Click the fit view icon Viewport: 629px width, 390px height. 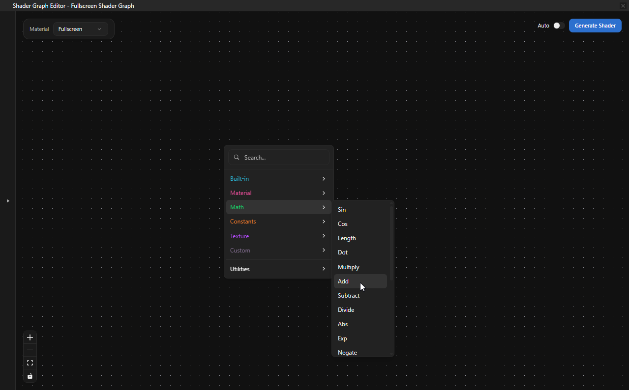30,363
